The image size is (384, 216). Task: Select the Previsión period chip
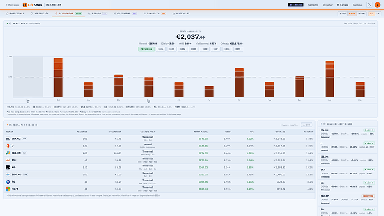tap(146, 49)
